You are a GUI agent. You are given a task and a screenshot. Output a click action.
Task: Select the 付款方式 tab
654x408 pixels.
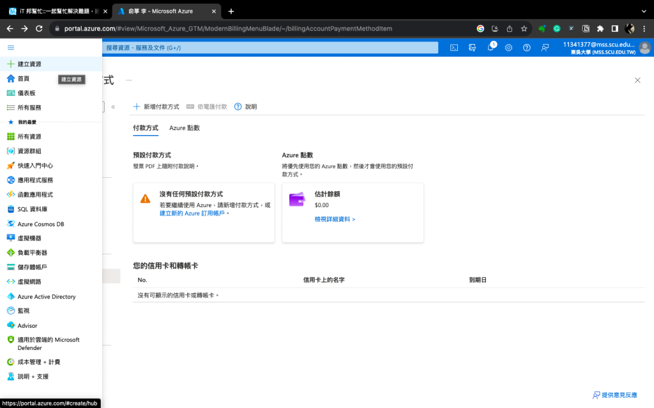[146, 127]
